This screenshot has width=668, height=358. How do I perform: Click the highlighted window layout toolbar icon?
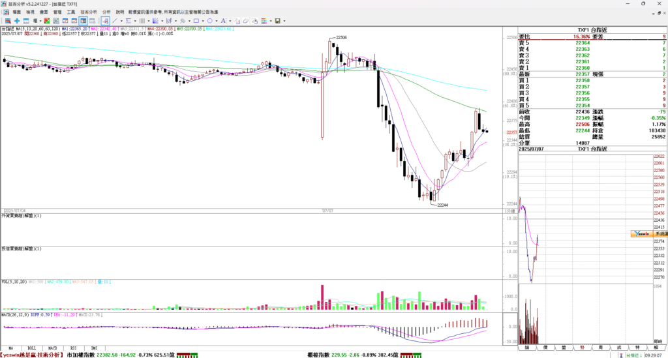(x=83, y=21)
